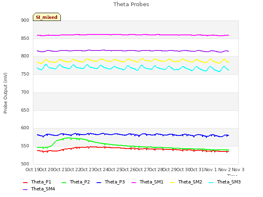
Task: Toggle the Theta_SM3 legend entry
Action: tap(225, 182)
